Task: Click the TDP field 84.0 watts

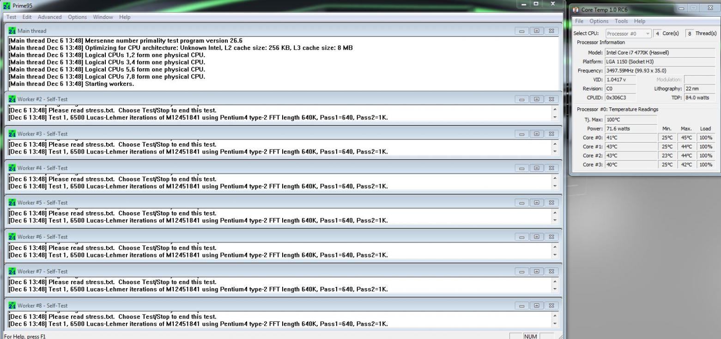Action: click(700, 97)
